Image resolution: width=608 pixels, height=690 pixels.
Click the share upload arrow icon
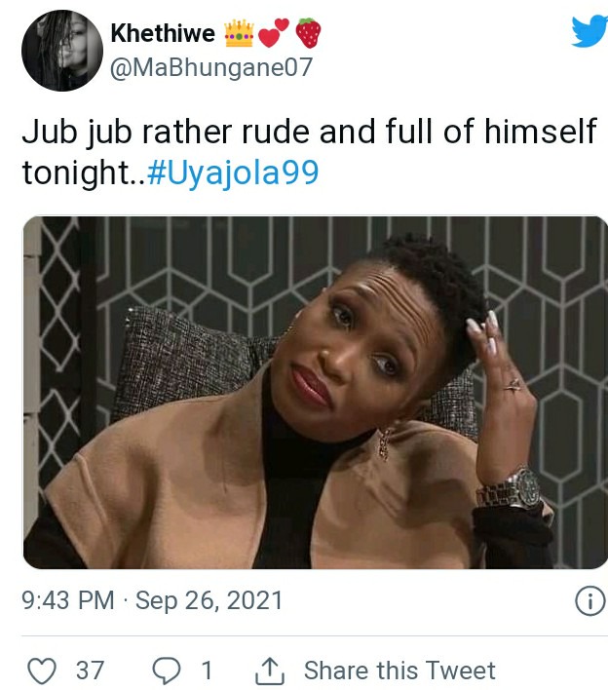[x=270, y=671]
